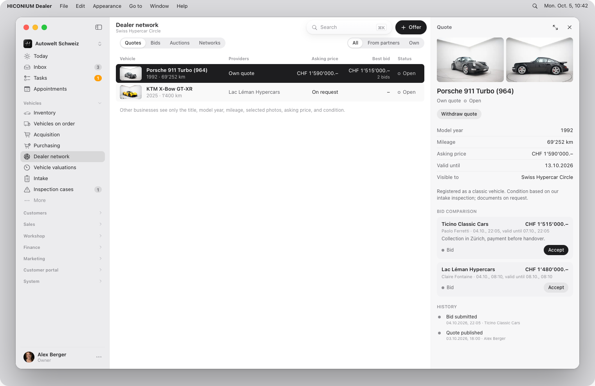The width and height of the screenshot is (595, 386).
Task: Switch to the Bids tab
Action: pos(155,43)
